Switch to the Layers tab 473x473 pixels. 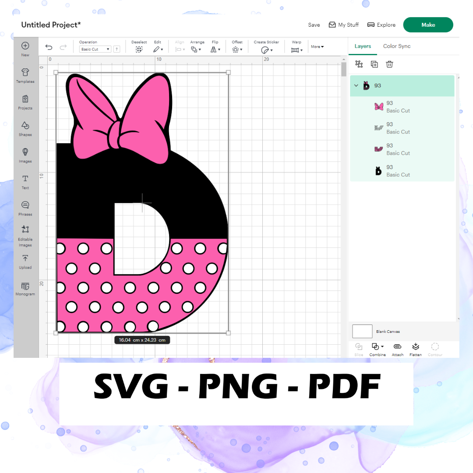pos(363,46)
